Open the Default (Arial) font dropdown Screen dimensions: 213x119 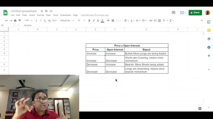click(x=67, y=20)
